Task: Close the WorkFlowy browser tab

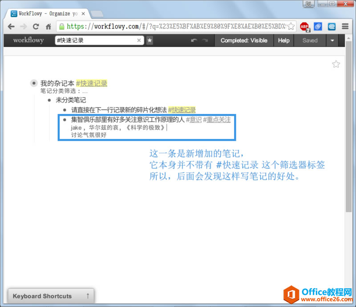Action: pos(83,14)
